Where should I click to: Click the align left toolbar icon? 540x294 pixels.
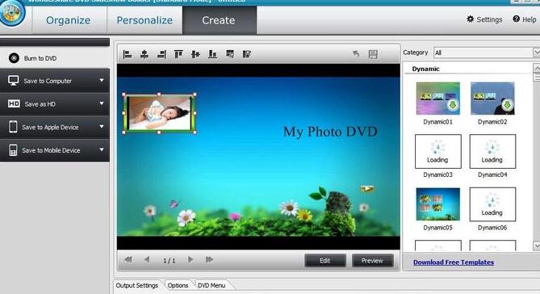pos(128,54)
